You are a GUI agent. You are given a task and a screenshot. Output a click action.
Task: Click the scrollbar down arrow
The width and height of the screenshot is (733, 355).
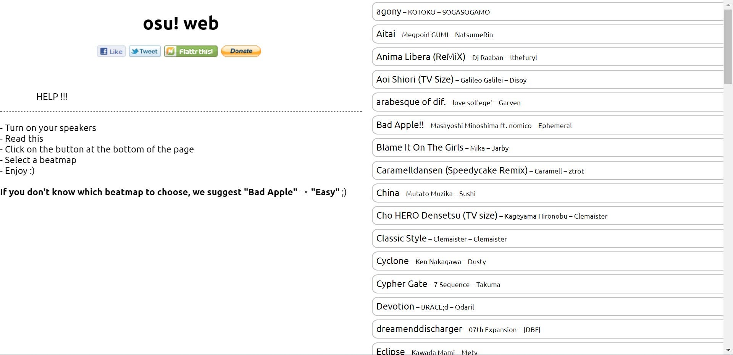pyautogui.click(x=728, y=350)
